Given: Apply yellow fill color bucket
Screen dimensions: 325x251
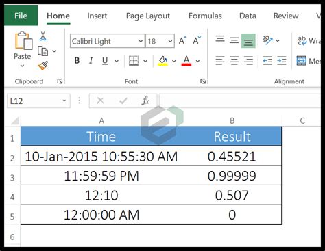Looking at the screenshot, I should tap(162, 61).
